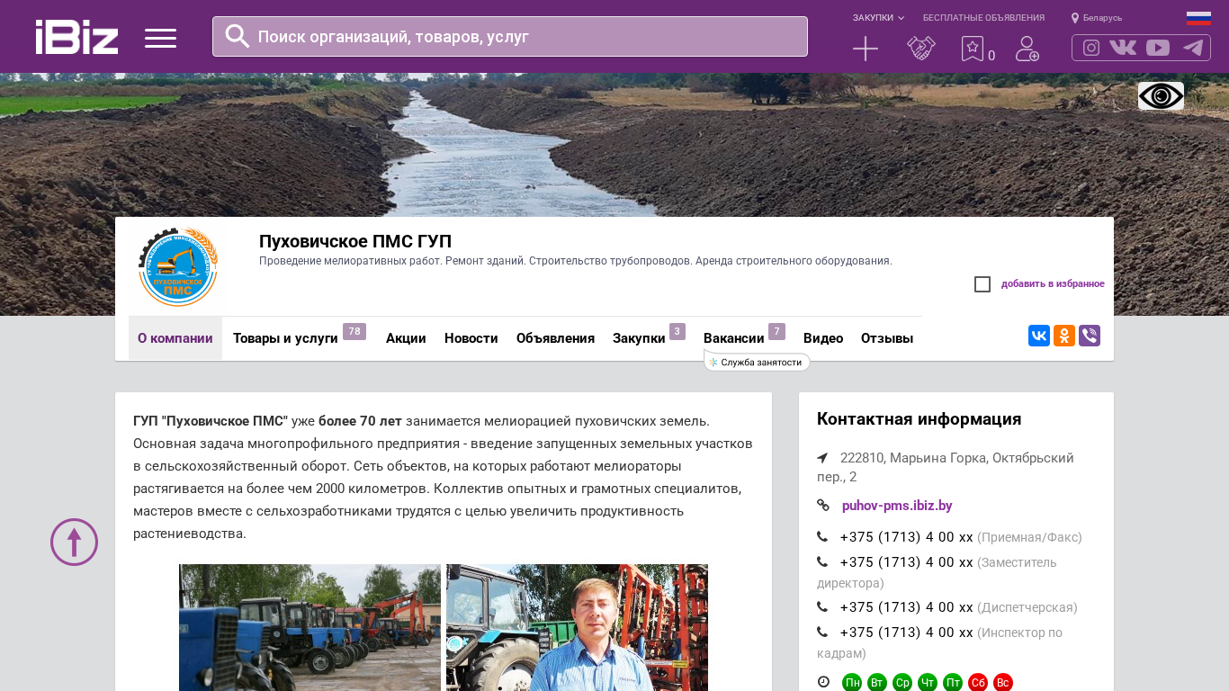Click the clock working-hours icon

click(823, 682)
